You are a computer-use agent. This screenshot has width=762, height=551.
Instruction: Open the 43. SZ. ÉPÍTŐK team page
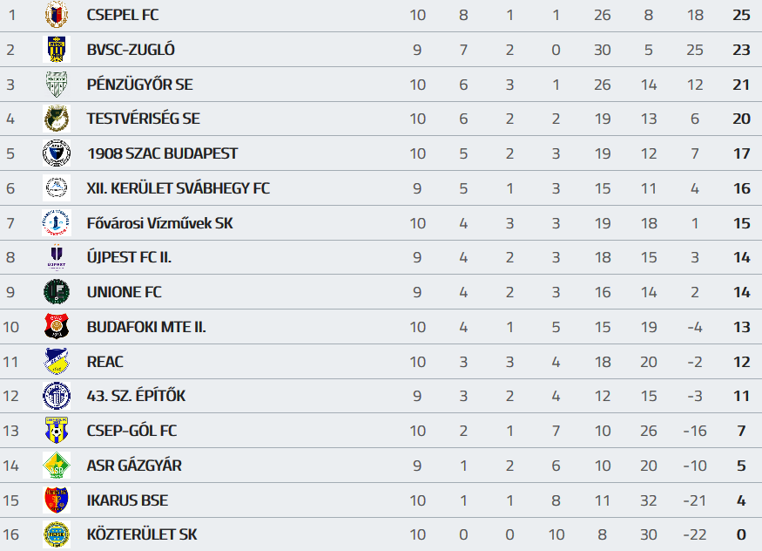click(x=136, y=396)
